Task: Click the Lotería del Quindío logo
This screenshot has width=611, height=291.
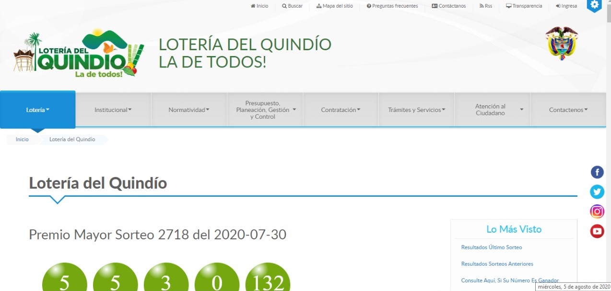Action: point(79,54)
